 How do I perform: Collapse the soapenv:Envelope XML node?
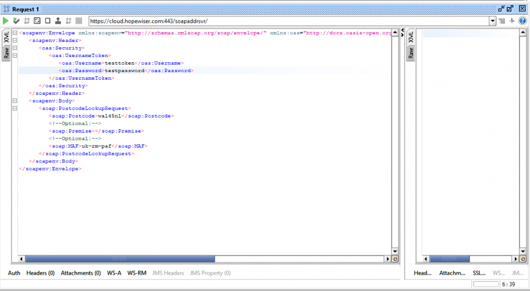[15, 33]
